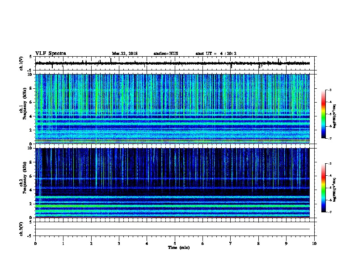Select the "start UT = 4:20:2" text

coord(216,54)
